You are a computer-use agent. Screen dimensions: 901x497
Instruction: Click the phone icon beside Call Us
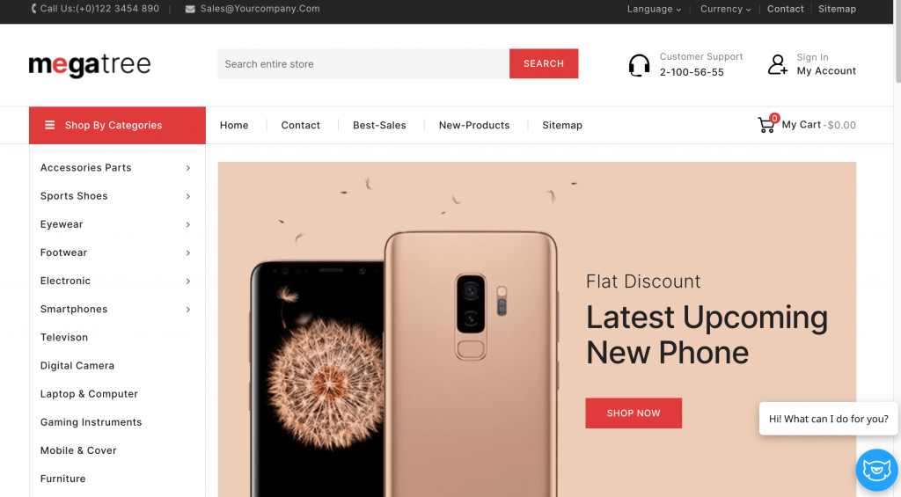34,9
